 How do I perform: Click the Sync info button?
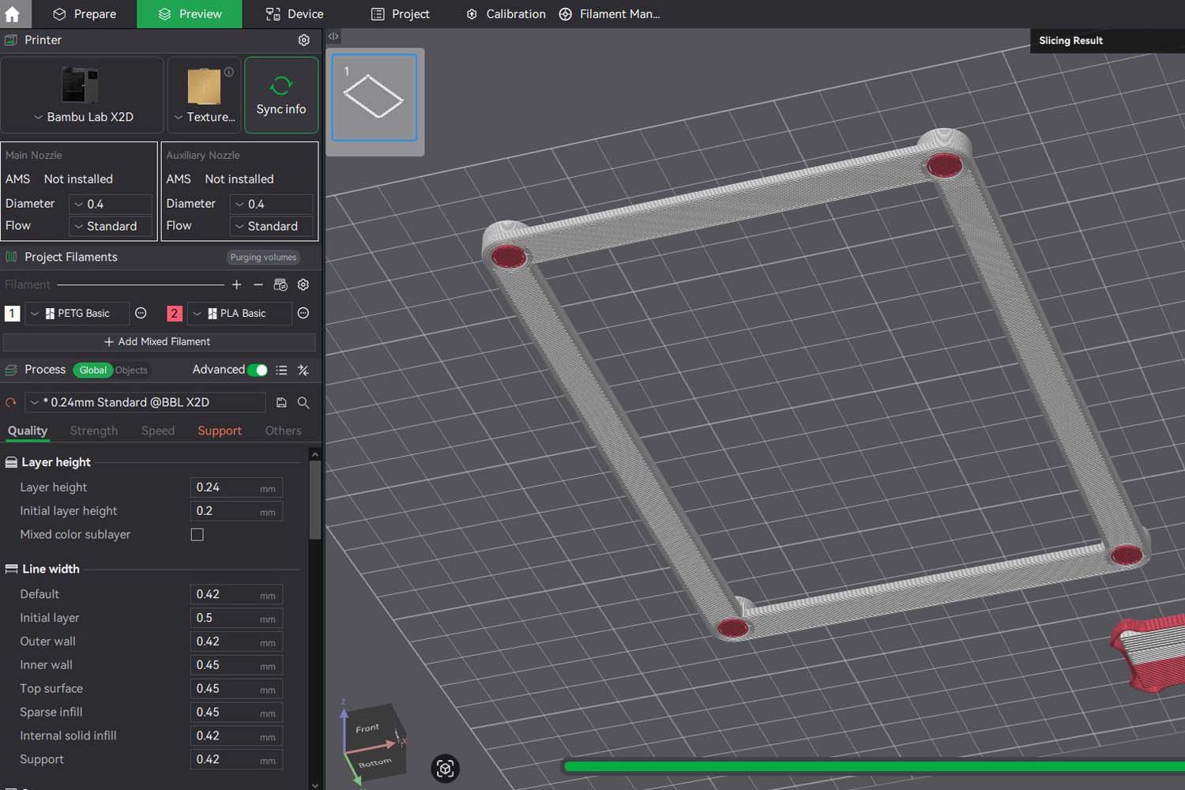coord(281,95)
